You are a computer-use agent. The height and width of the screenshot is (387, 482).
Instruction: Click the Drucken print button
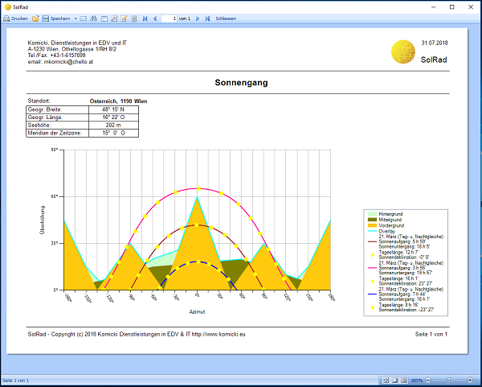tap(16, 18)
